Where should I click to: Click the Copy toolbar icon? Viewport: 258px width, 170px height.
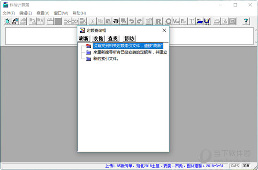coord(100,22)
